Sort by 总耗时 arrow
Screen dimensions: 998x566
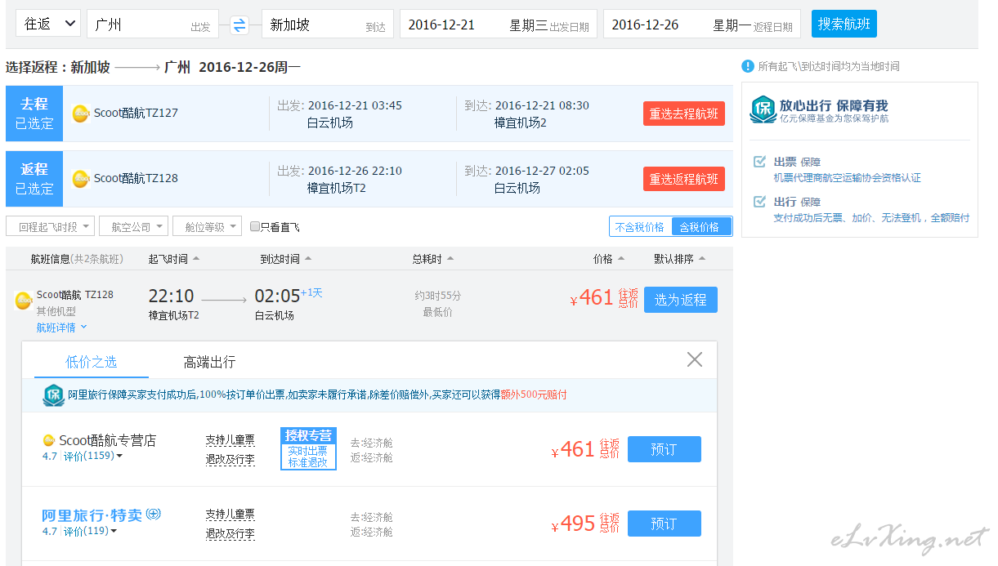point(450,259)
